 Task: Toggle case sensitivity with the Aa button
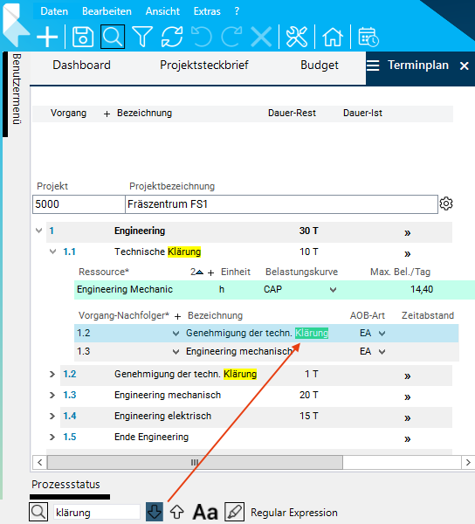(x=205, y=512)
